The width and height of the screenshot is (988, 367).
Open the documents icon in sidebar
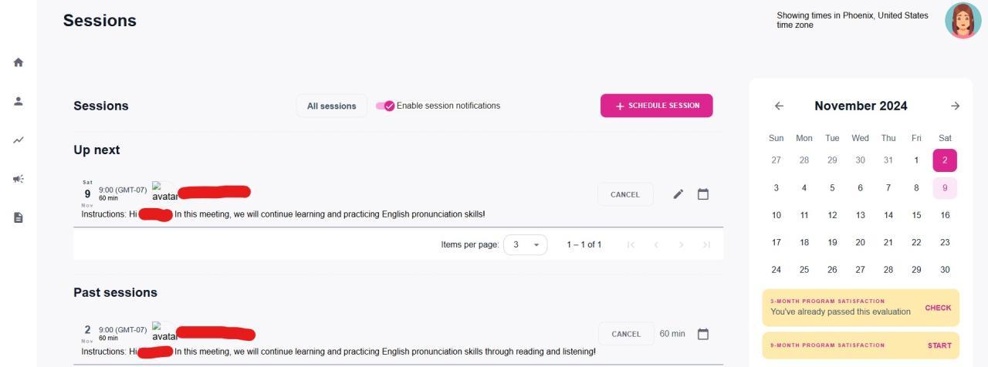18,218
